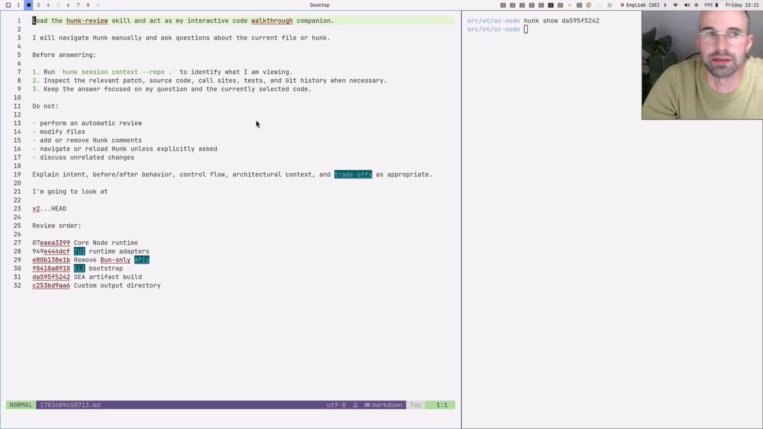Image resolution: width=763 pixels, height=429 pixels.
Task: Select active workspace 2 indicator
Action: pyautogui.click(x=29, y=5)
